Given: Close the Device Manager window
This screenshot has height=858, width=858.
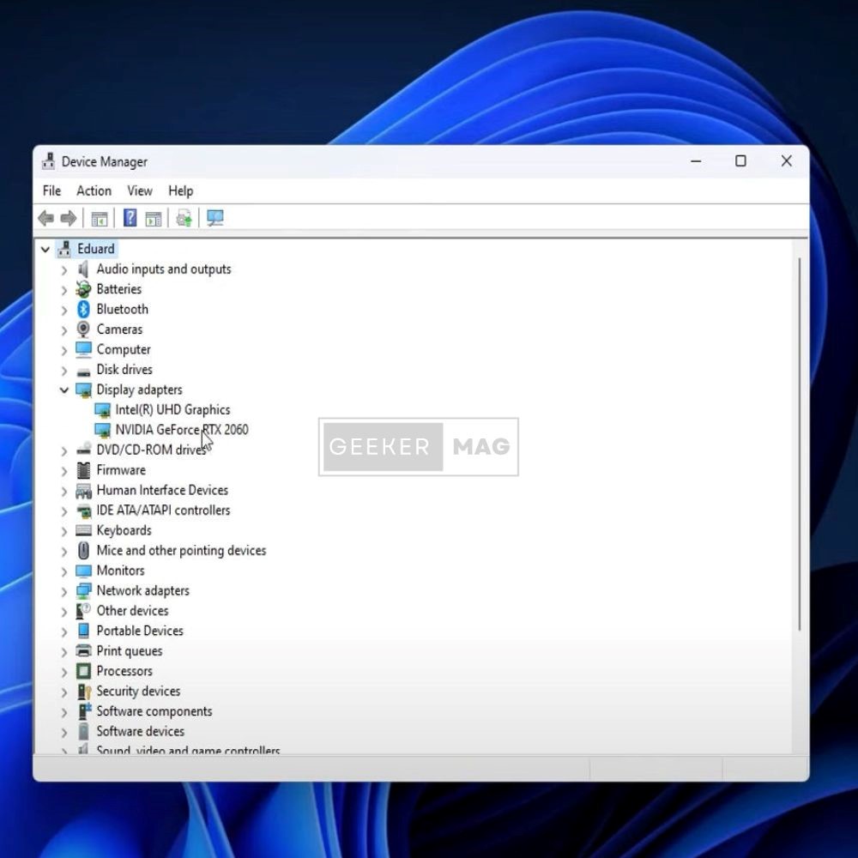Looking at the screenshot, I should (x=786, y=161).
